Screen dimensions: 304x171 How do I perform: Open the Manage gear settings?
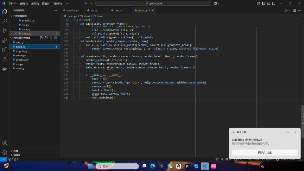tap(5, 152)
